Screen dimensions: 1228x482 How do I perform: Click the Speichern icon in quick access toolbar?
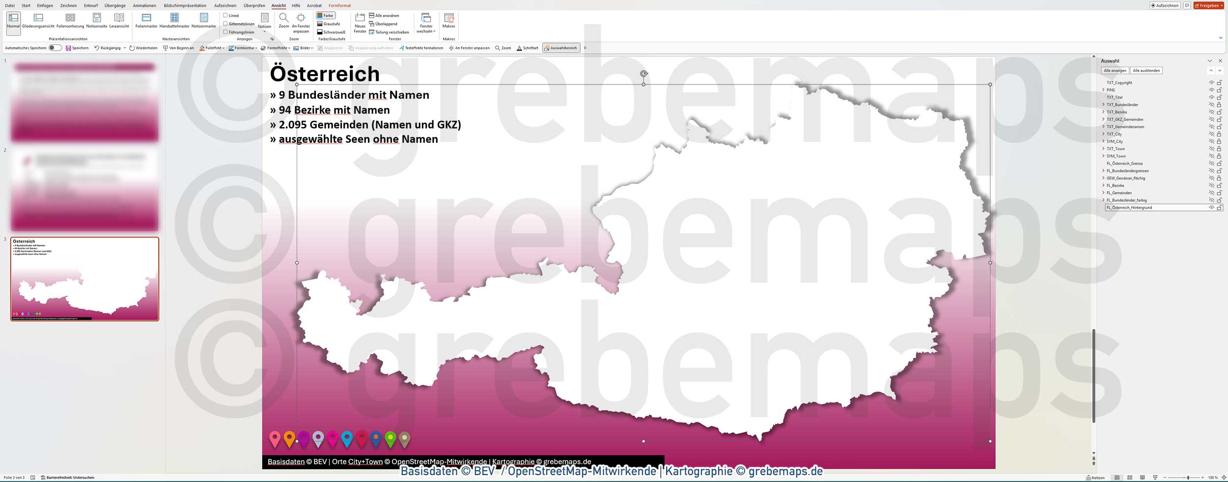click(x=68, y=48)
